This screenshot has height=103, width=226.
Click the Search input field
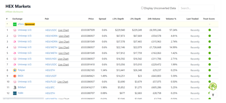[x=196, y=8]
